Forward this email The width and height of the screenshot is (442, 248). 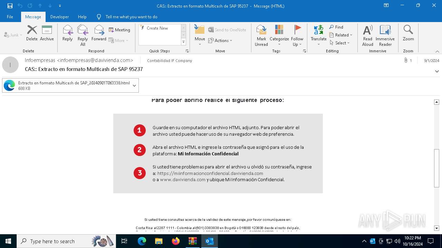99,33
